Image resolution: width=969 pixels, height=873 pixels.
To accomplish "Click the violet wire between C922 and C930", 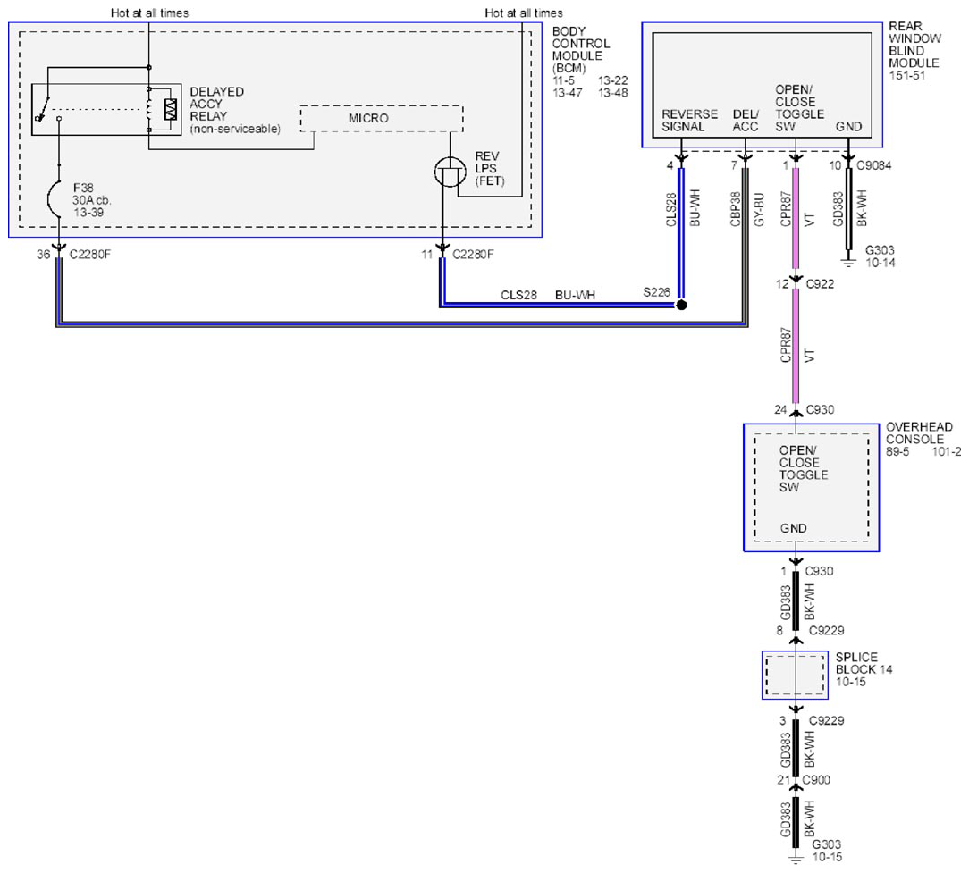I will pos(796,346).
